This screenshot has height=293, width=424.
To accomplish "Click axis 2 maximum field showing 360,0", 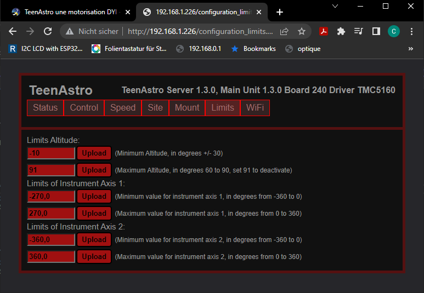I will point(51,256).
